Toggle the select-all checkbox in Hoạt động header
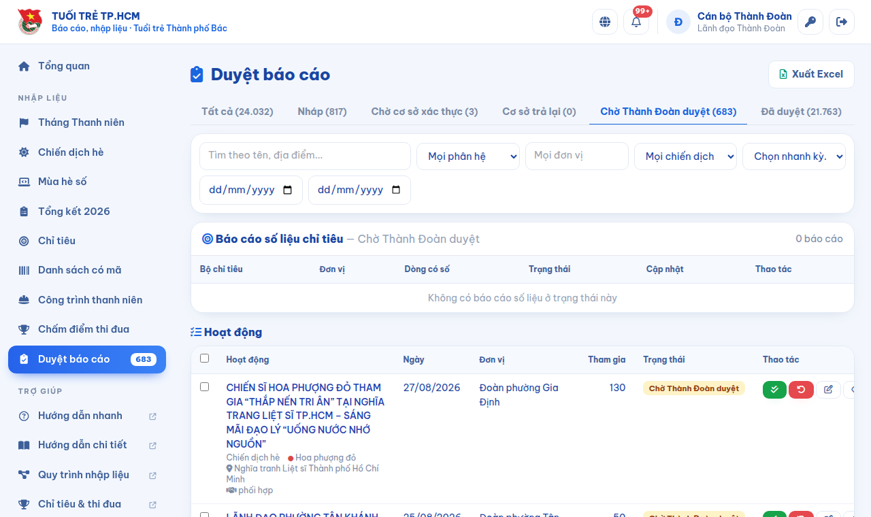The width and height of the screenshot is (871, 517). click(205, 358)
